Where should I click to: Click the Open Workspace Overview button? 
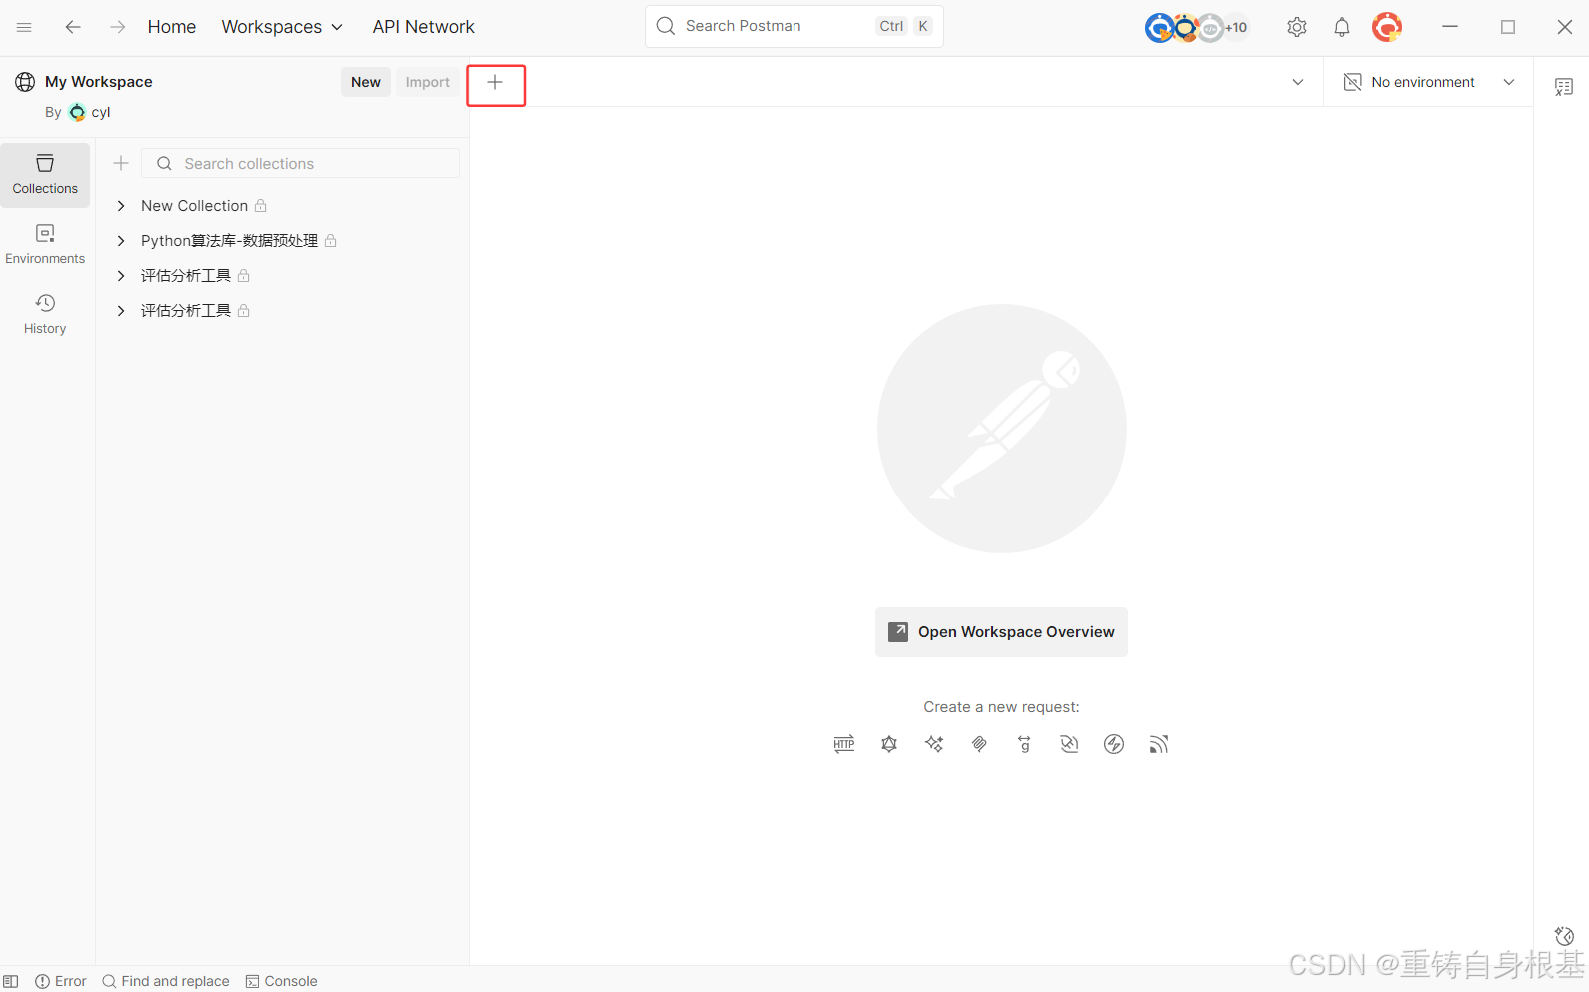(x=1001, y=632)
